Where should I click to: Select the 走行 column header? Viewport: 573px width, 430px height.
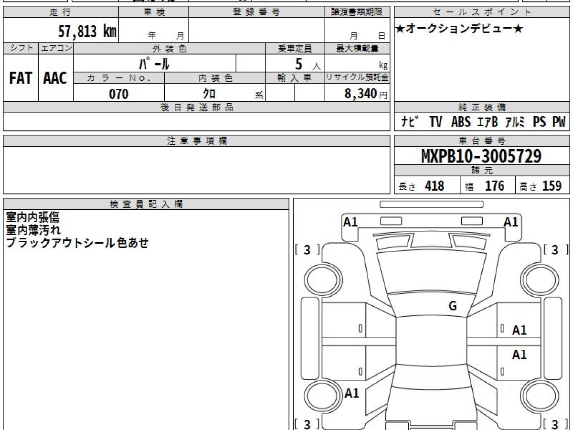tap(61, 12)
